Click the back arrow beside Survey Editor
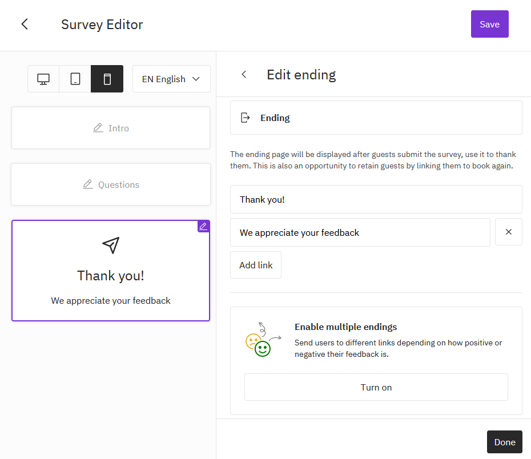This screenshot has width=531, height=459. click(x=25, y=24)
